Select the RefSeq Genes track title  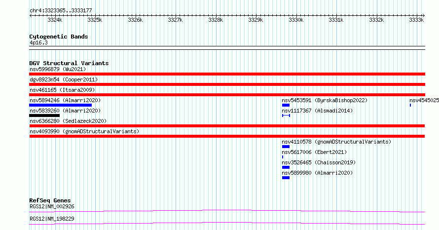point(50,200)
